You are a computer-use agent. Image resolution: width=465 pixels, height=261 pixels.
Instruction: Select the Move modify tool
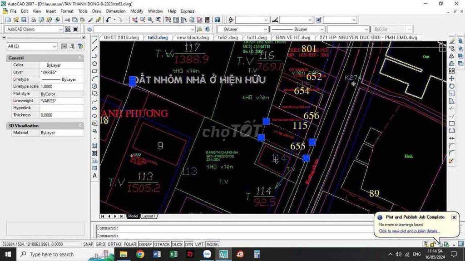pos(452,79)
